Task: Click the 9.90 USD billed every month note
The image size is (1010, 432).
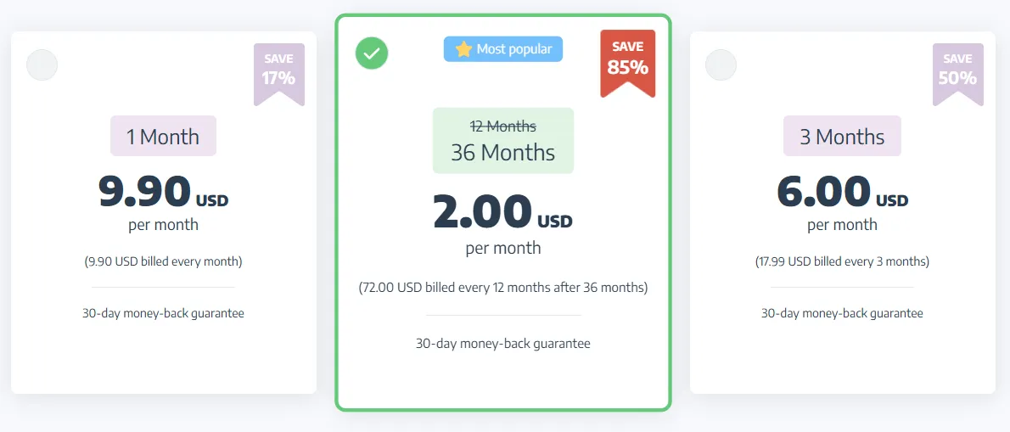Action: click(x=163, y=261)
